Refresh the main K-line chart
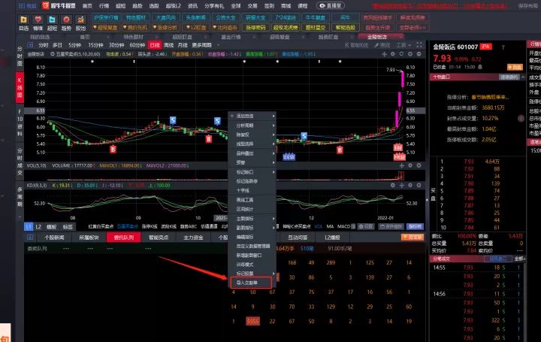The height and width of the screenshot is (342, 541). [401, 54]
